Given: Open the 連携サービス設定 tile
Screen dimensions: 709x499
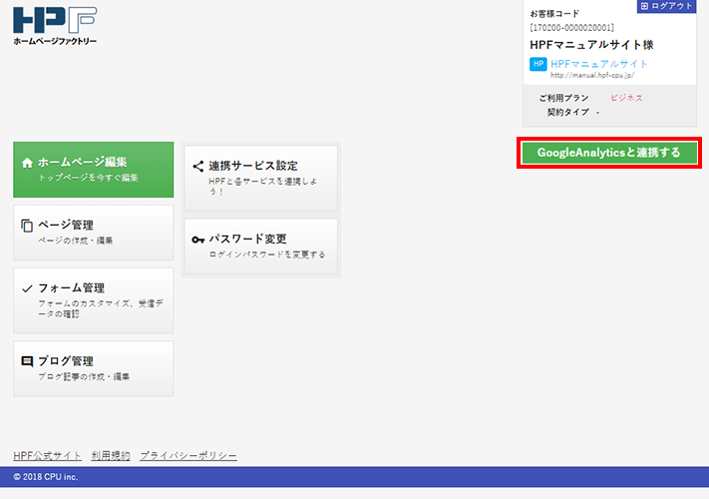Looking at the screenshot, I should pos(261,179).
